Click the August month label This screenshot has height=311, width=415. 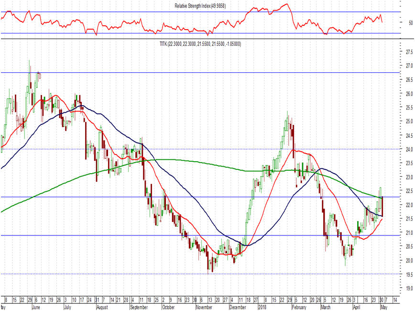click(x=102, y=307)
